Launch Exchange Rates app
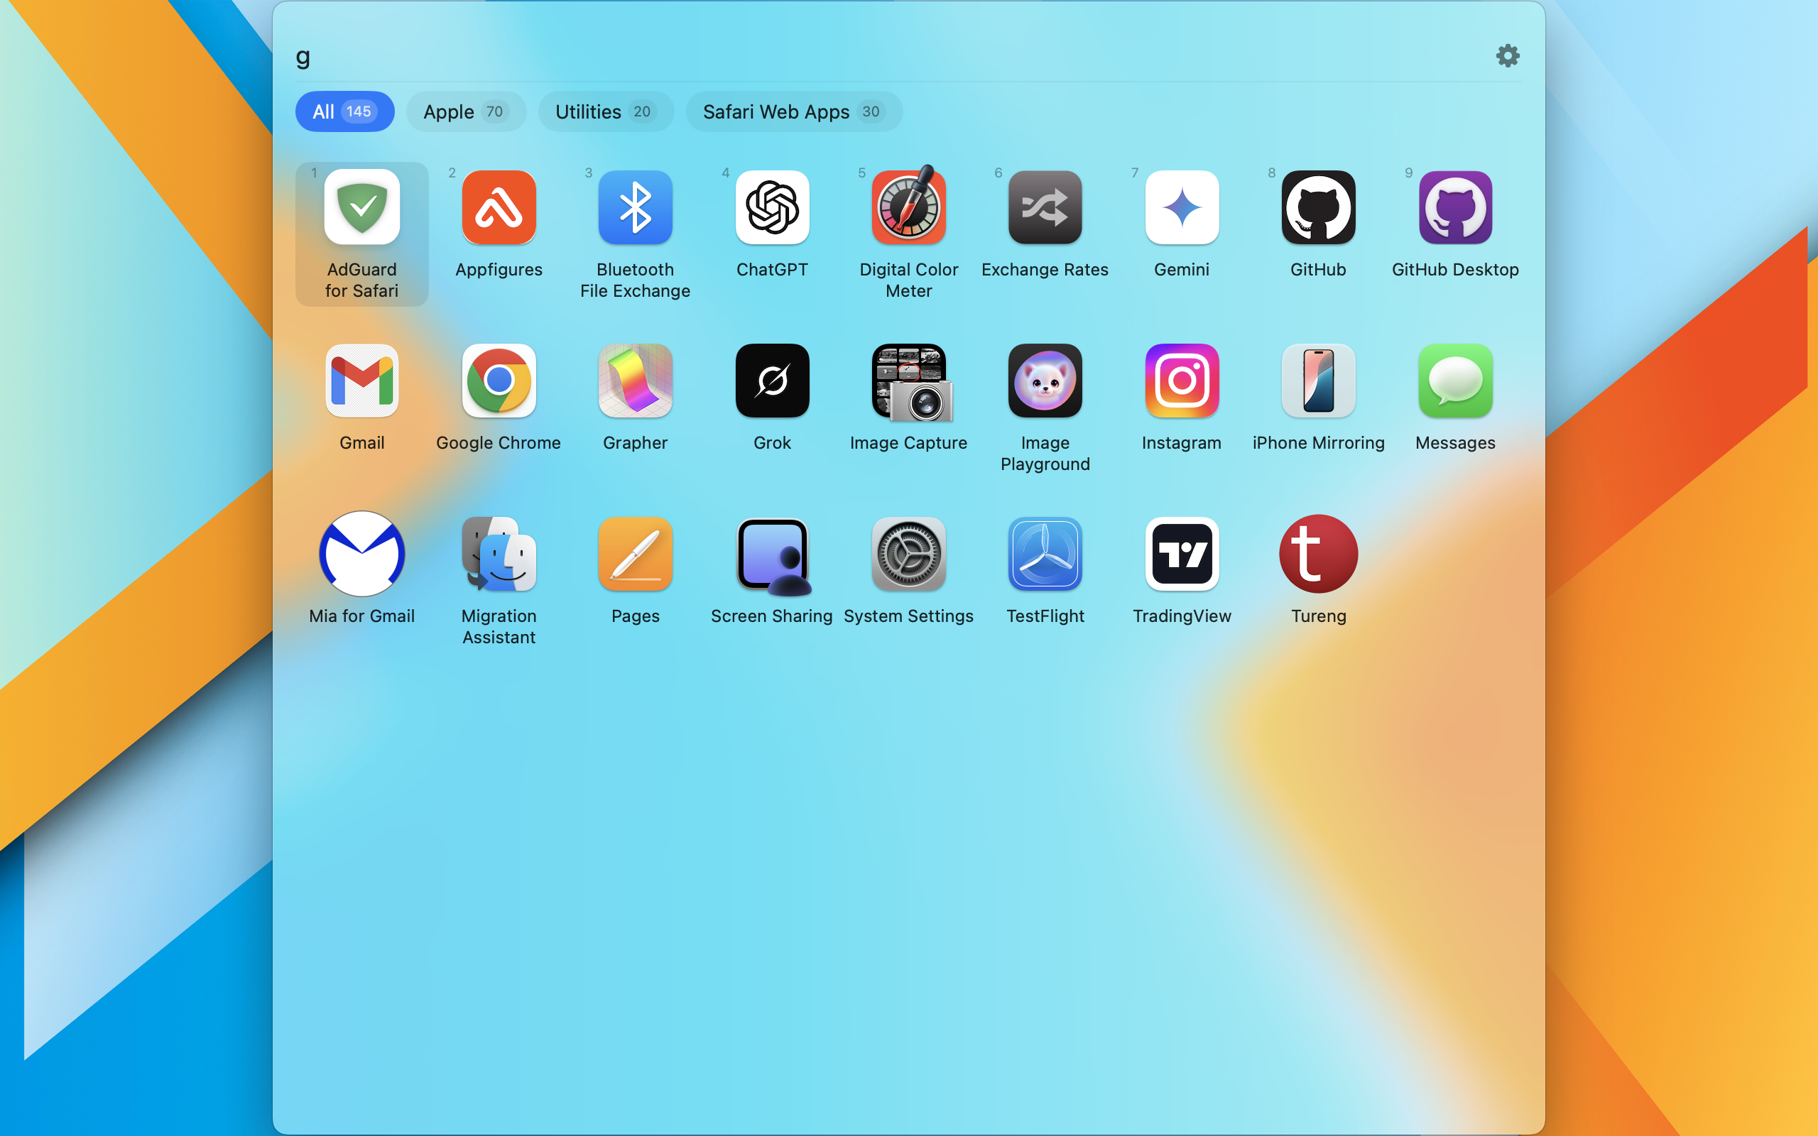This screenshot has width=1818, height=1136. tap(1044, 207)
